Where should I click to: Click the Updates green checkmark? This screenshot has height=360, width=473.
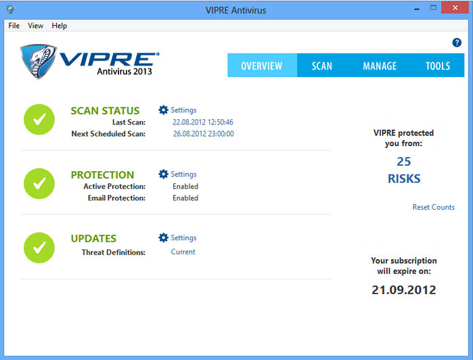tap(39, 248)
